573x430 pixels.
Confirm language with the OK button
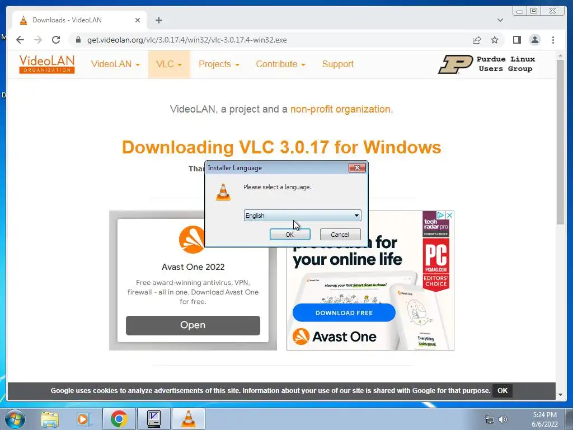point(290,235)
